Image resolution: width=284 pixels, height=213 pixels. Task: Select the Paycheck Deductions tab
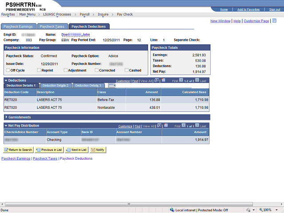pyautogui.click(x=89, y=27)
